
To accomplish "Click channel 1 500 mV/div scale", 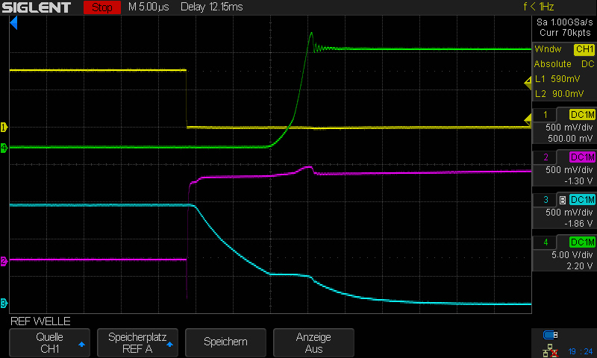I will point(569,128).
